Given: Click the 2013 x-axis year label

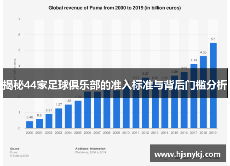Looking at the screenshot, I should [x=155, y=133].
